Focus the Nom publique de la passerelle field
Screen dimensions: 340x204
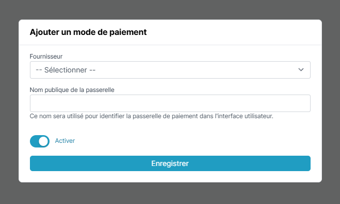tap(170, 103)
